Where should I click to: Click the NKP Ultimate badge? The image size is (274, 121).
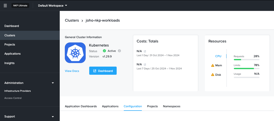click(x=20, y=6)
